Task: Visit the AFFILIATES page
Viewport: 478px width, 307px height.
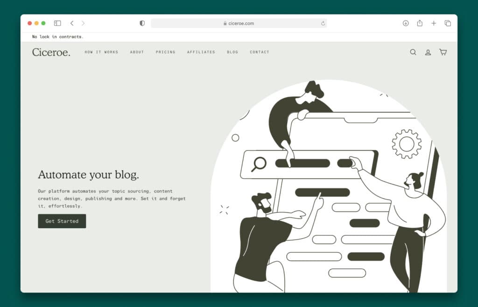Action: [x=201, y=52]
